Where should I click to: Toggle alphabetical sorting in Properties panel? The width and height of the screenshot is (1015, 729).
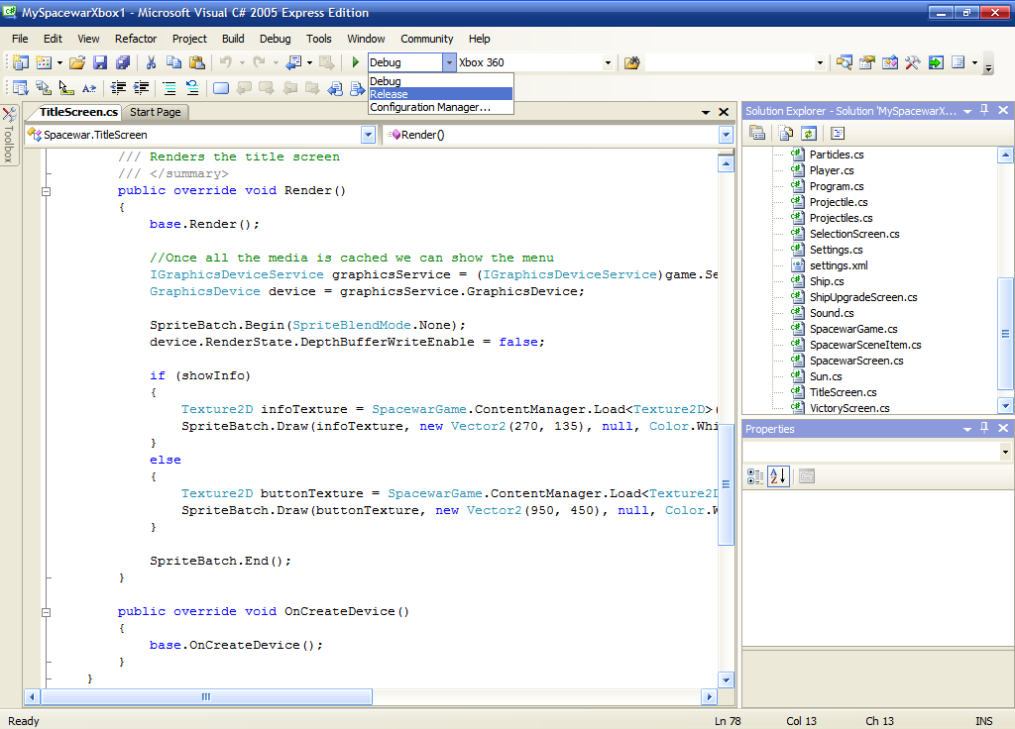pos(778,476)
